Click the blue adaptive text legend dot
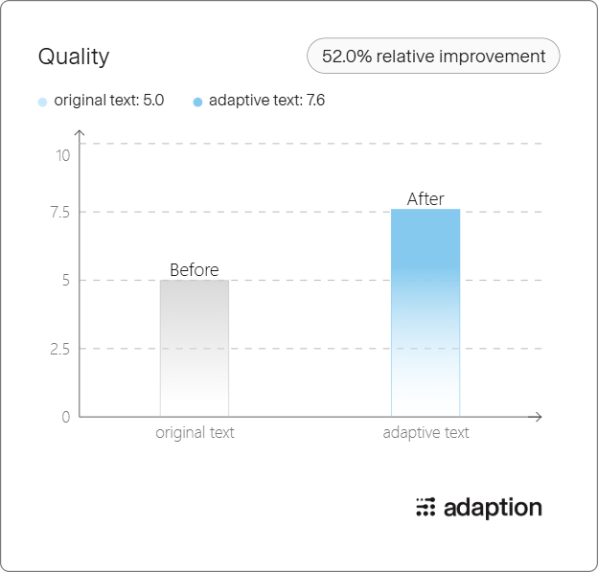 click(x=197, y=102)
